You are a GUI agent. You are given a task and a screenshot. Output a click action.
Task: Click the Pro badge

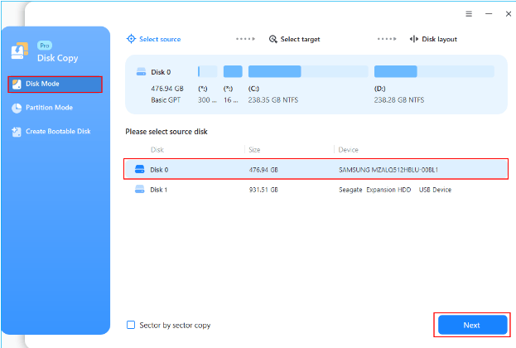(x=45, y=46)
